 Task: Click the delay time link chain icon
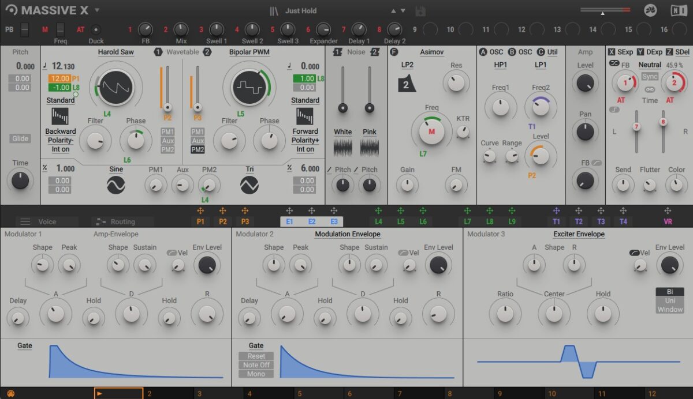click(x=650, y=89)
